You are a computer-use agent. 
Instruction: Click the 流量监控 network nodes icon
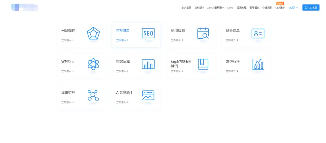pos(93,95)
